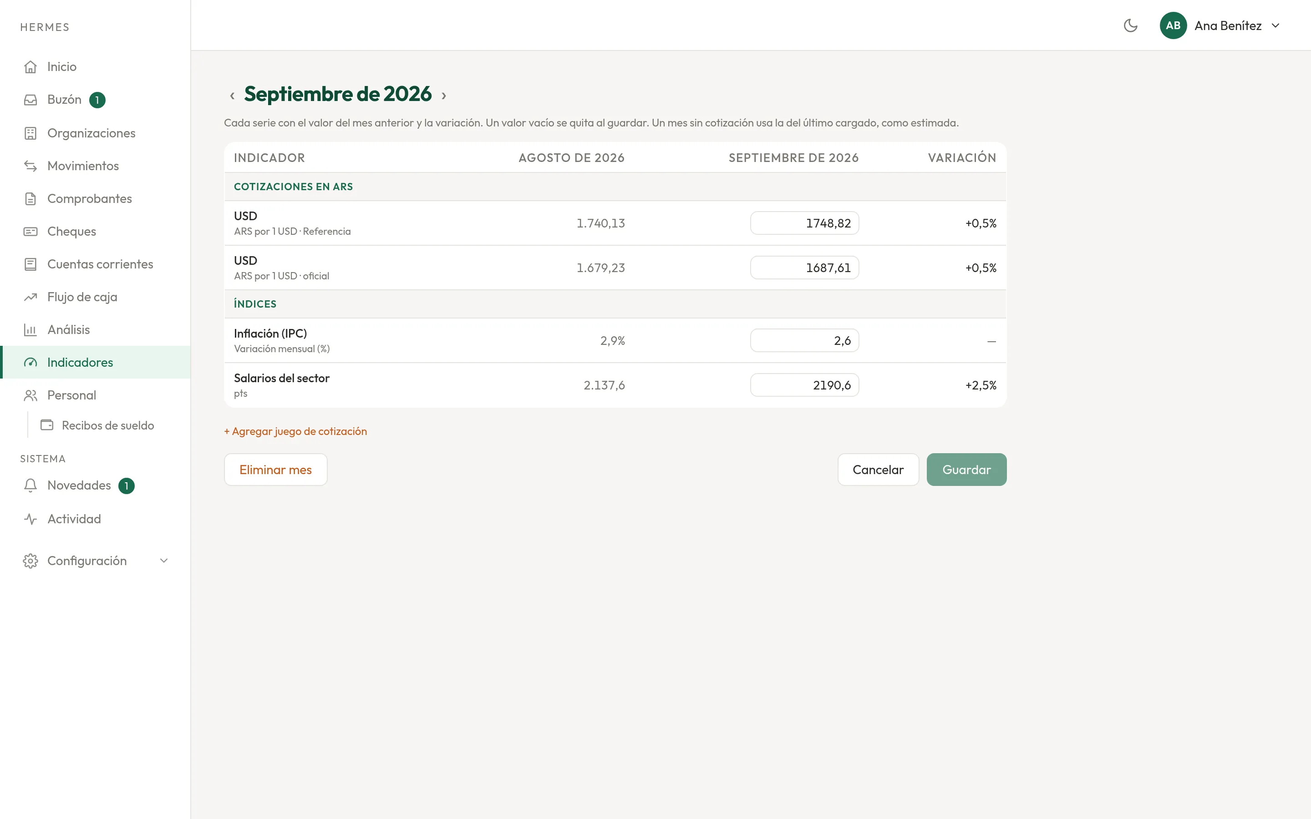Toggle dark mode moon icon

point(1131,25)
